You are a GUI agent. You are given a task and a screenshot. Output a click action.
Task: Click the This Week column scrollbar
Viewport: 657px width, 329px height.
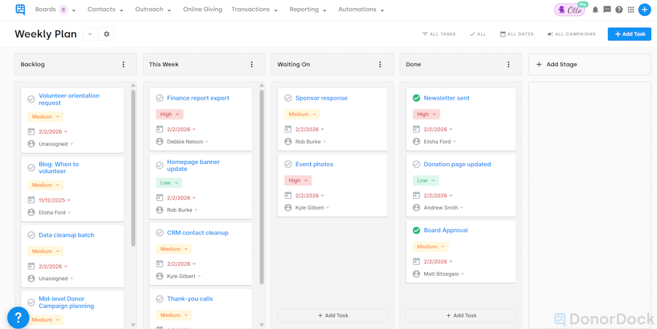(x=262, y=187)
